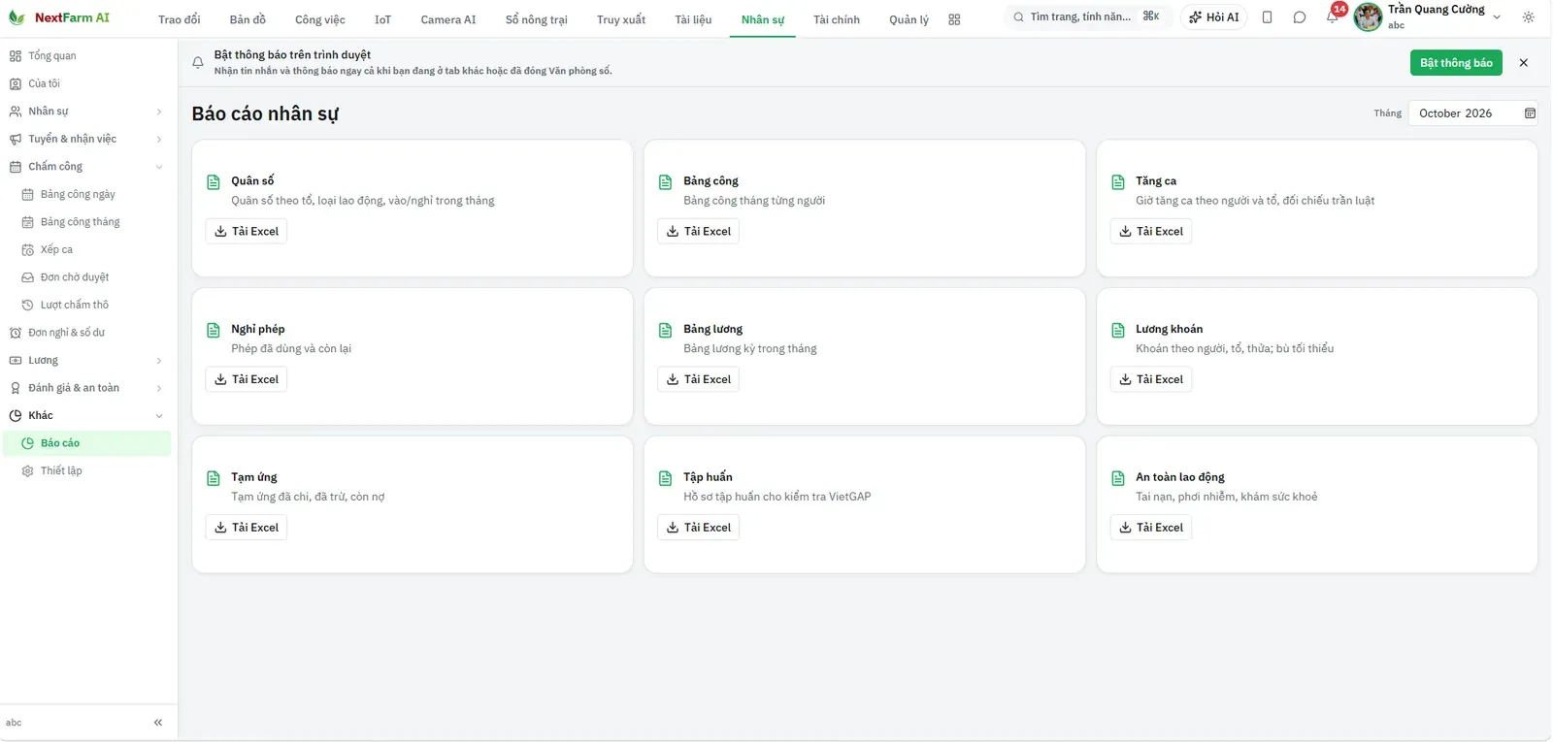The width and height of the screenshot is (1553, 742).
Task: Dismiss the browser notification banner
Action: coord(1524,63)
